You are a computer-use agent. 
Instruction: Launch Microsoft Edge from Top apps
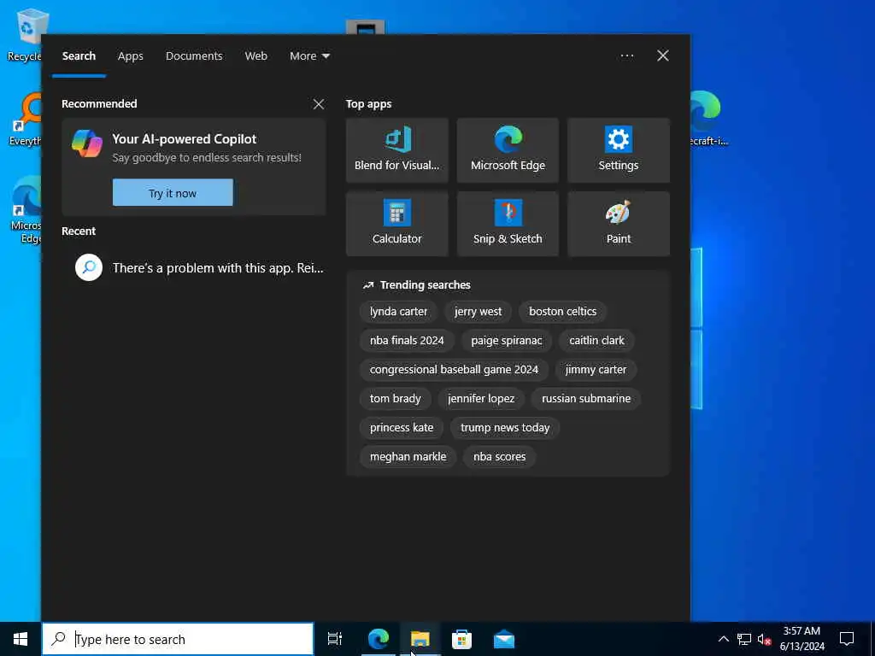coord(508,150)
